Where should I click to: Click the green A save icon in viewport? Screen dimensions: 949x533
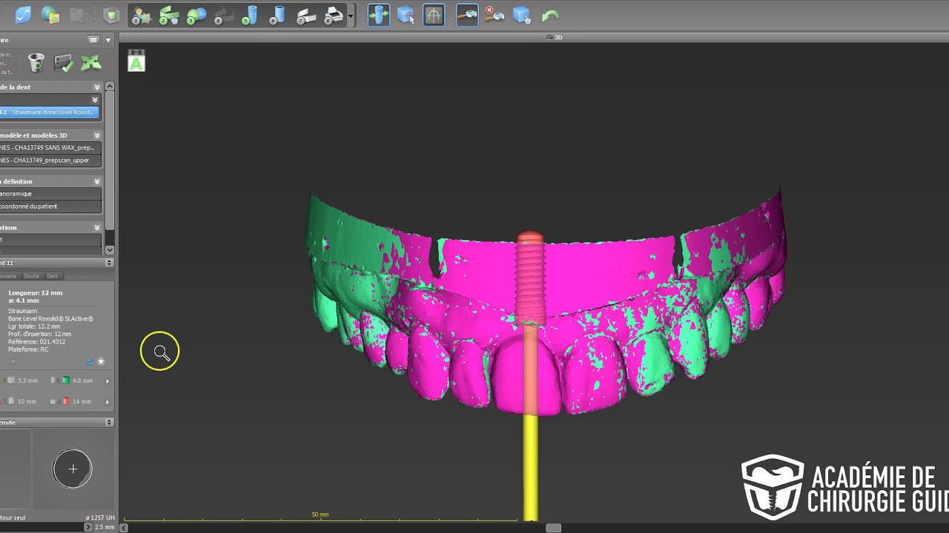point(136,61)
